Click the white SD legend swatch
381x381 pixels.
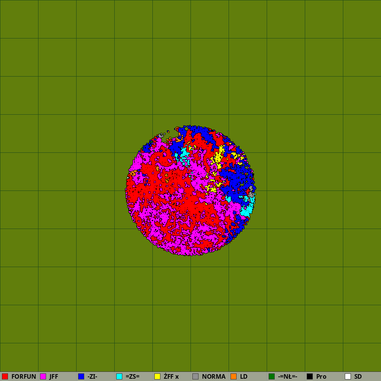[348, 376]
